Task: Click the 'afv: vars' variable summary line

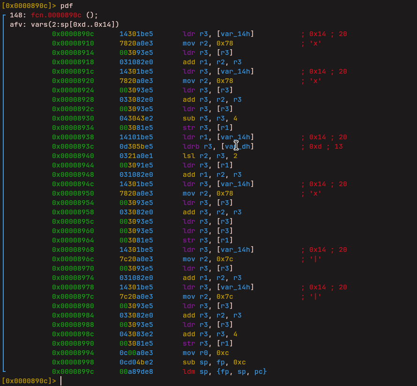Action: 65,24
